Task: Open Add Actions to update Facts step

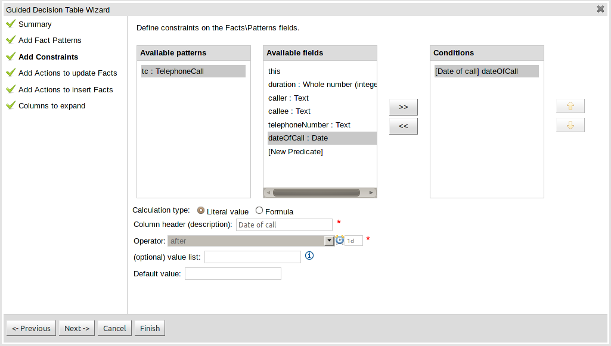Action: click(67, 73)
